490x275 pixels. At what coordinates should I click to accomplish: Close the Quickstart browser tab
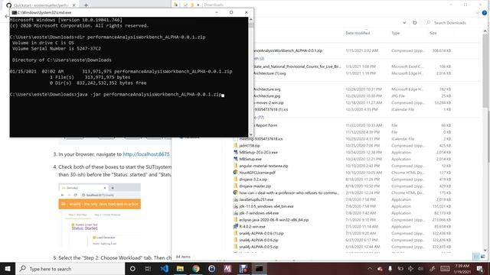pyautogui.click(x=74, y=5)
